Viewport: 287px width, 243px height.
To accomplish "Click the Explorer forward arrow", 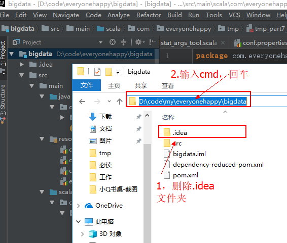I will pyautogui.click(x=97, y=102).
